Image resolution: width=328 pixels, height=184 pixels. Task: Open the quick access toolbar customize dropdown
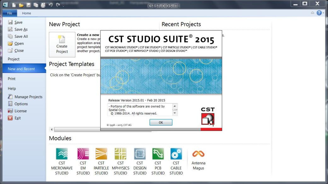[x=63, y=5]
